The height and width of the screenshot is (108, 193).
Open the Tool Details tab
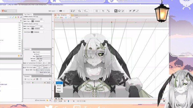tap(28, 14)
